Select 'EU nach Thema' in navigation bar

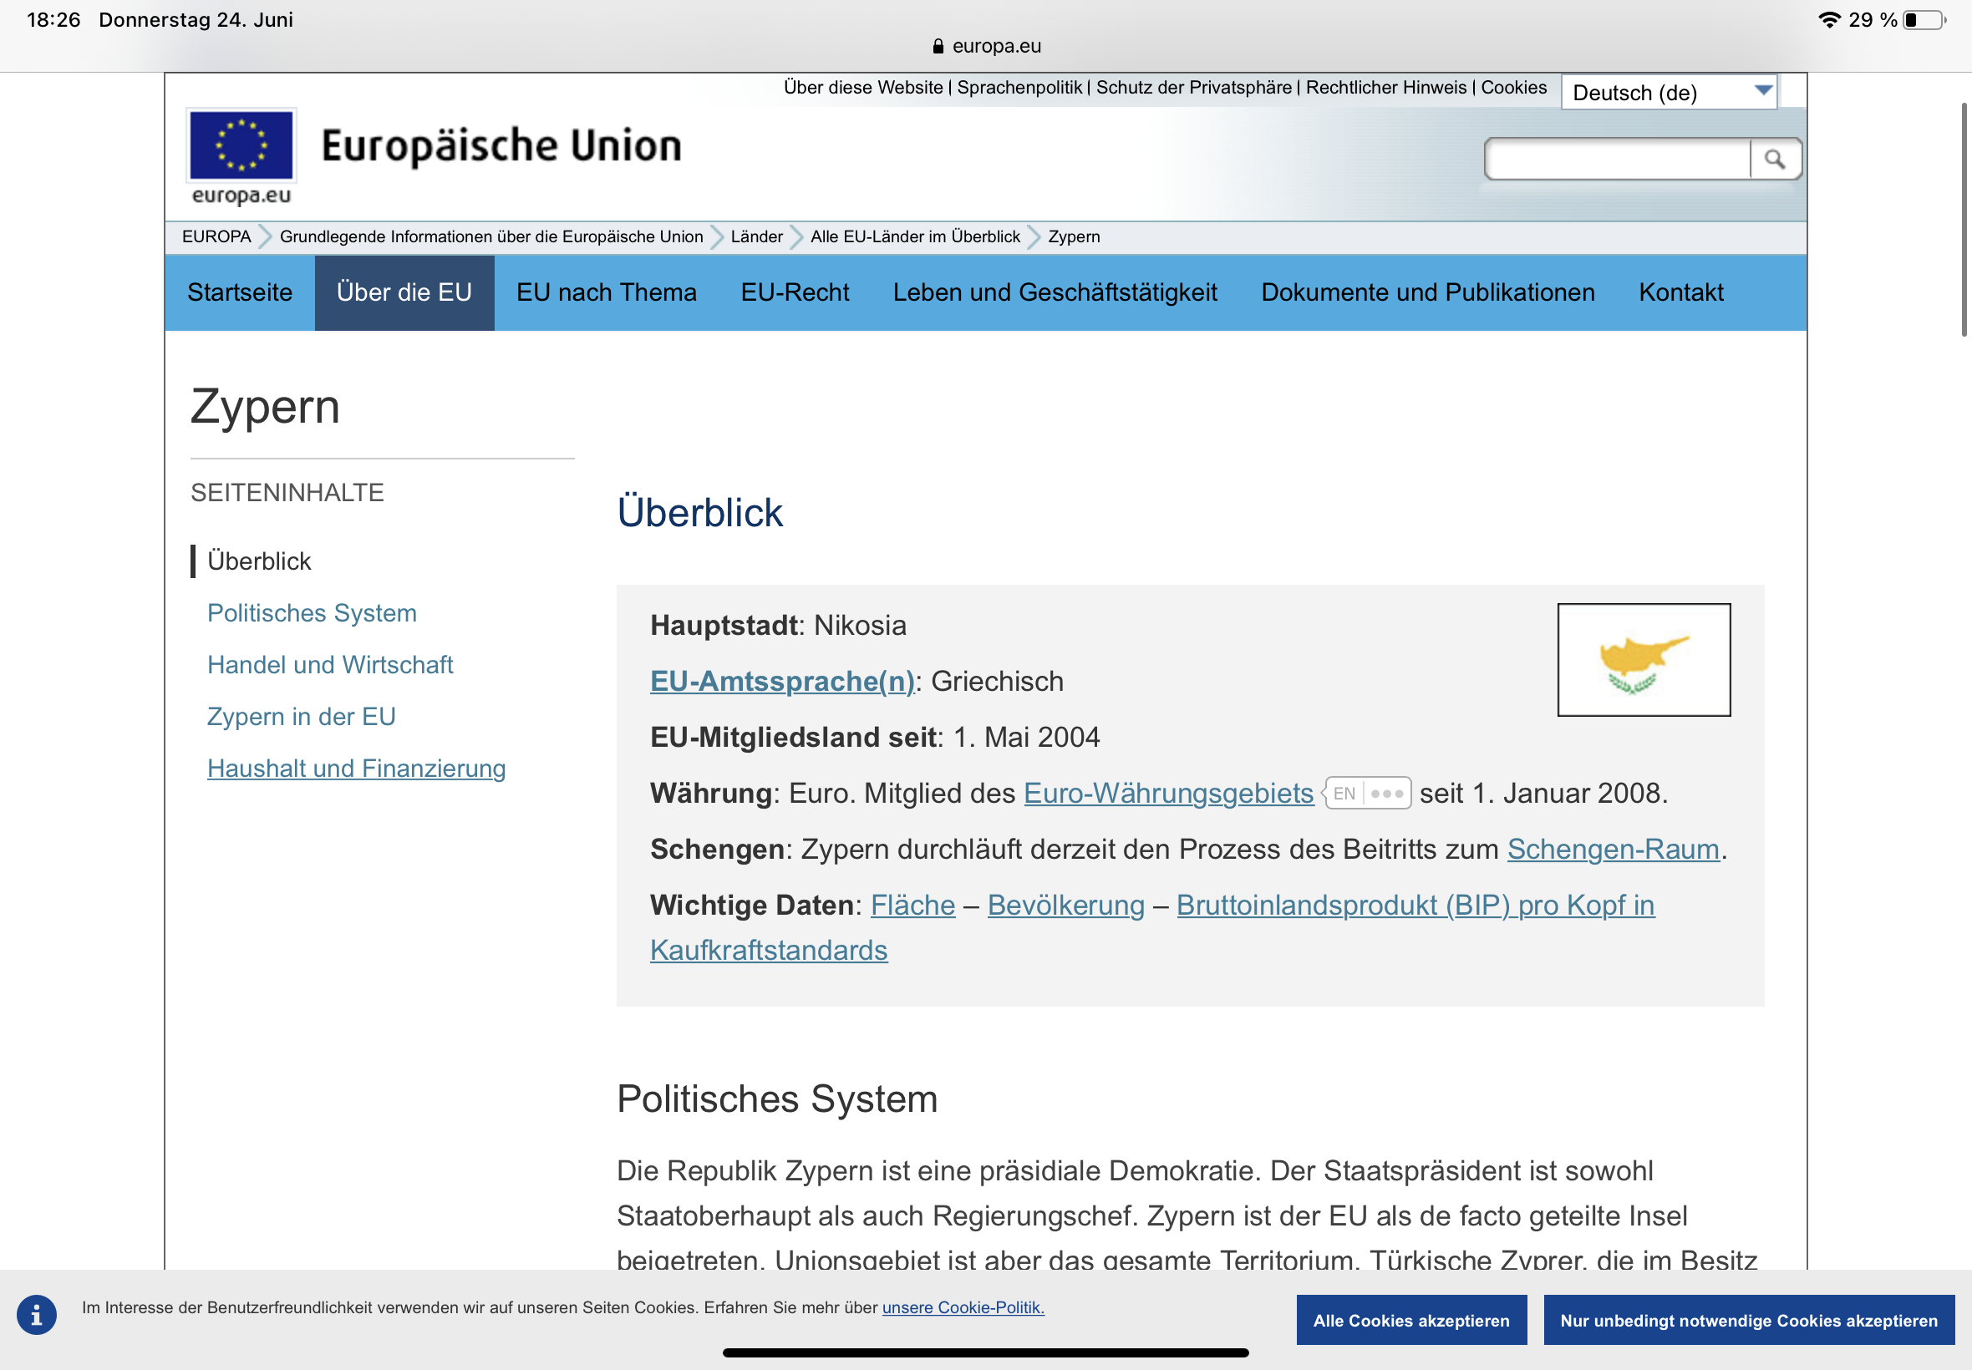606,292
